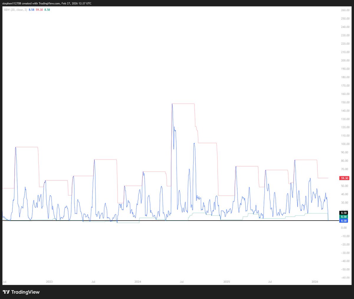
Task: Click the 230.00 label on price scale
Action: [345, 35]
